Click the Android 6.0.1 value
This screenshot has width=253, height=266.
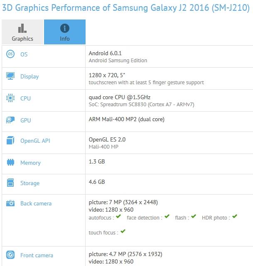pos(105,53)
